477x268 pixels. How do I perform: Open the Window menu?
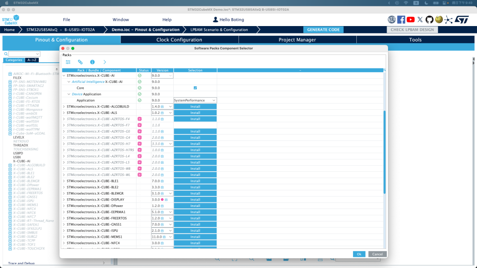[121, 20]
